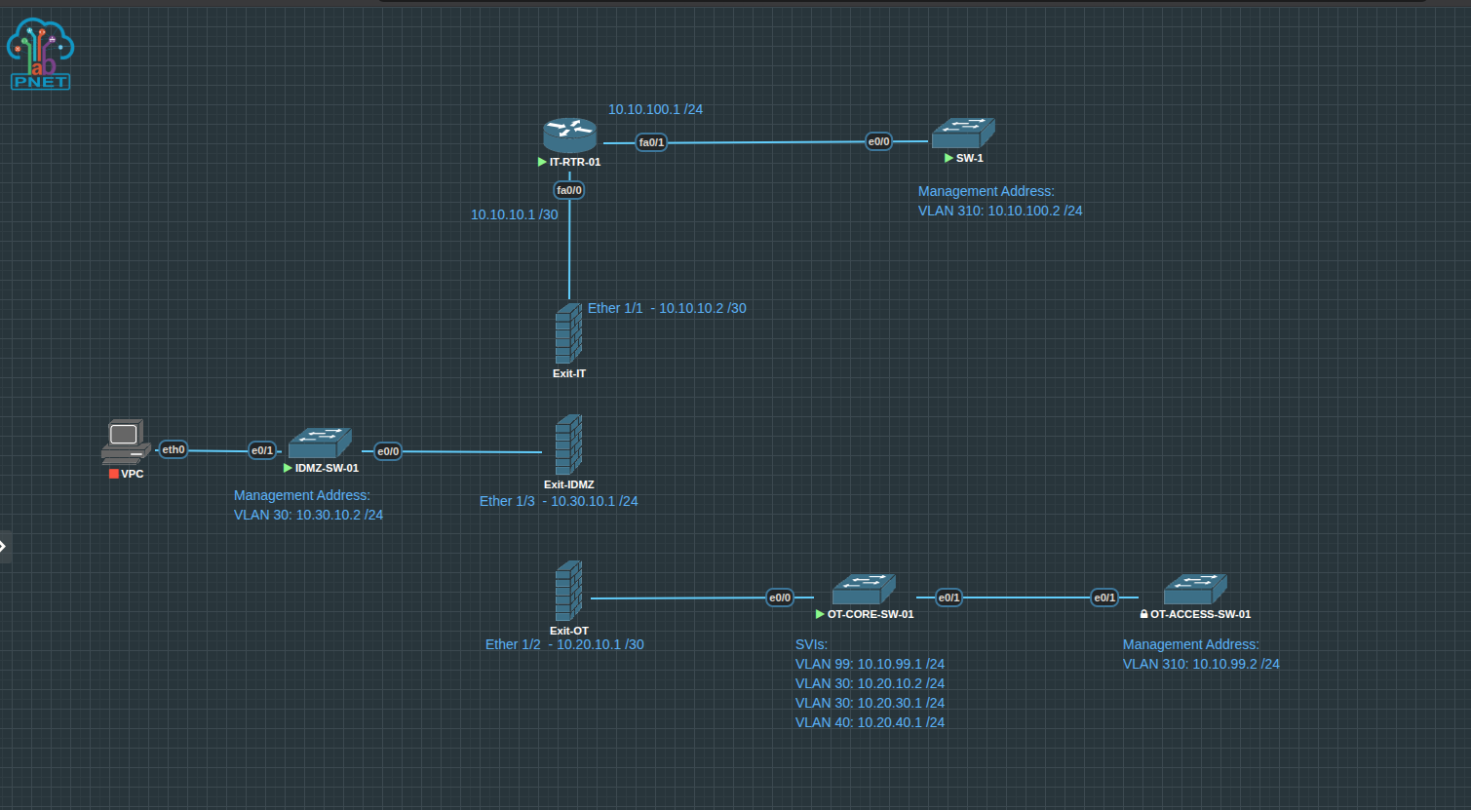
Task: Select the IT-RTR-01 router icon
Action: 570,135
